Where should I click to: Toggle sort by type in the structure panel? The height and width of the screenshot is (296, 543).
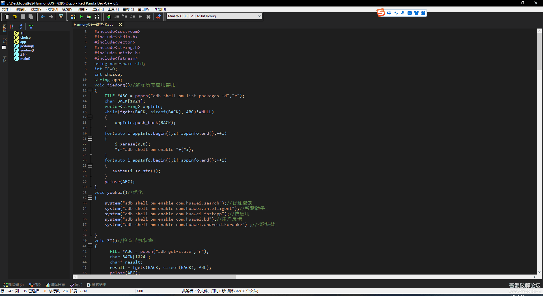[x=12, y=27]
